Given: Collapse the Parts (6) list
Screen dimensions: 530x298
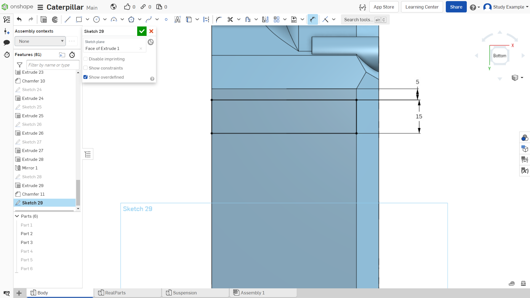Looking at the screenshot, I should (17, 216).
